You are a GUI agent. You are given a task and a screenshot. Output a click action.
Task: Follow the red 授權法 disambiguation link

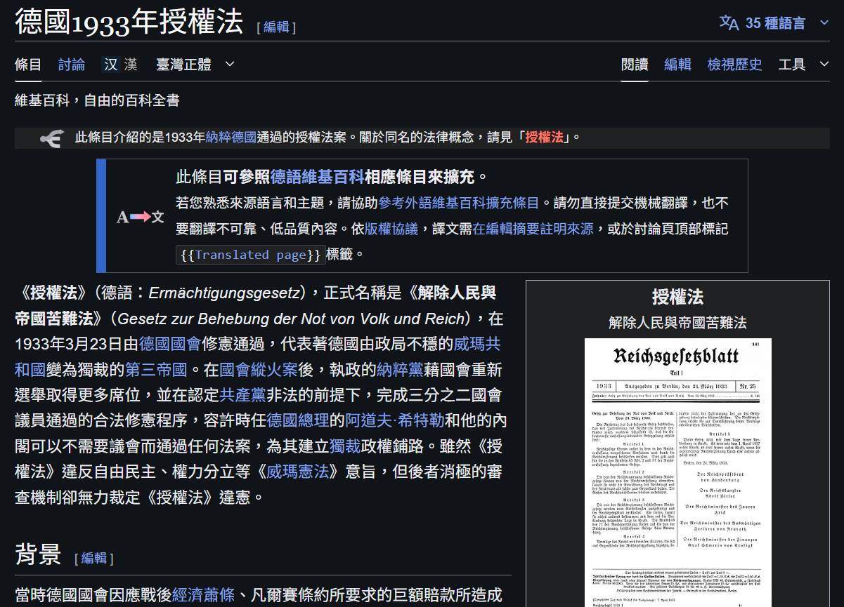tap(544, 138)
